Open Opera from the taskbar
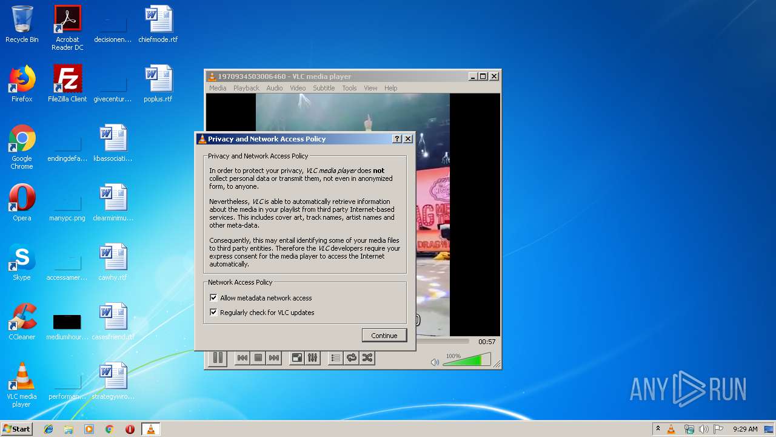The height and width of the screenshot is (437, 776). pyautogui.click(x=130, y=429)
